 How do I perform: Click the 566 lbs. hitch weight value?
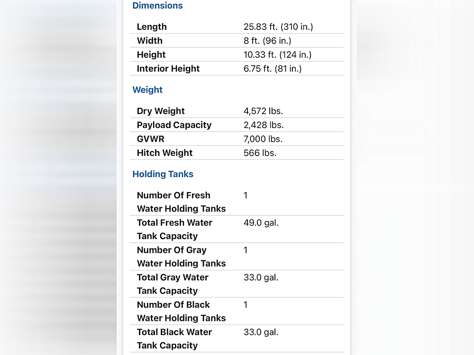pos(260,153)
